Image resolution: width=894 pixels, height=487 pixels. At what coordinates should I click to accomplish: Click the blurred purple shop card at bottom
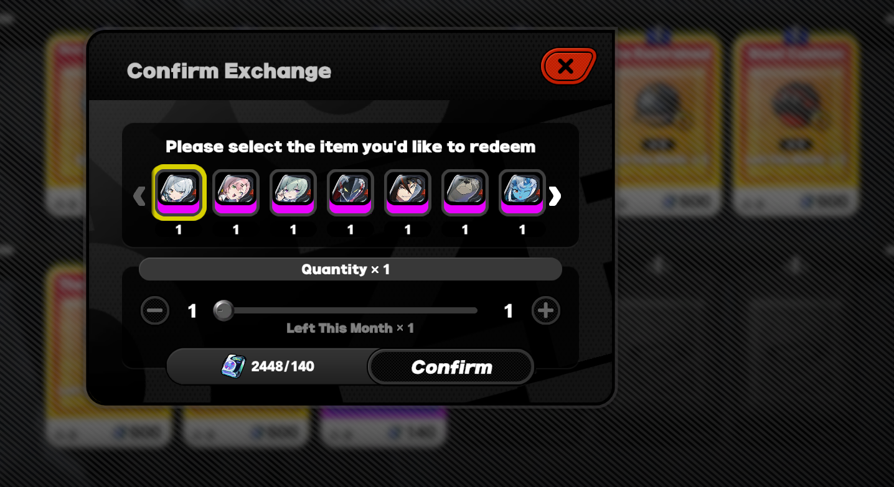(x=384, y=426)
